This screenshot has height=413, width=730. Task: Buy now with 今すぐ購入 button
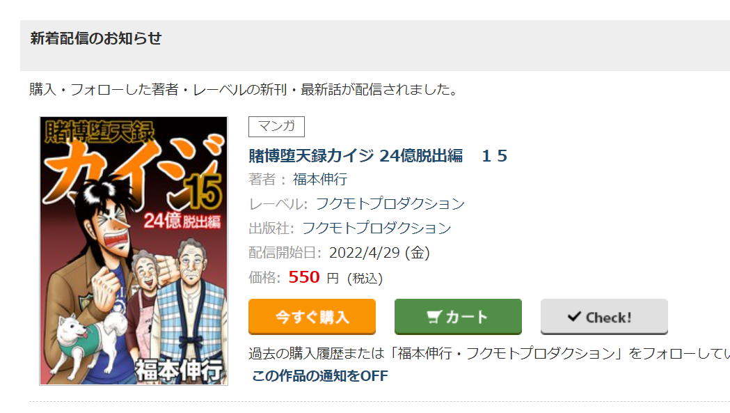312,316
